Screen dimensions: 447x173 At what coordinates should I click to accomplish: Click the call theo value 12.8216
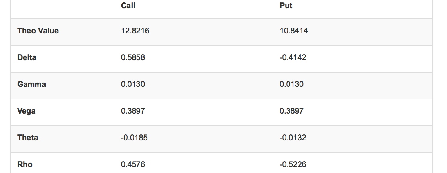[x=135, y=31]
